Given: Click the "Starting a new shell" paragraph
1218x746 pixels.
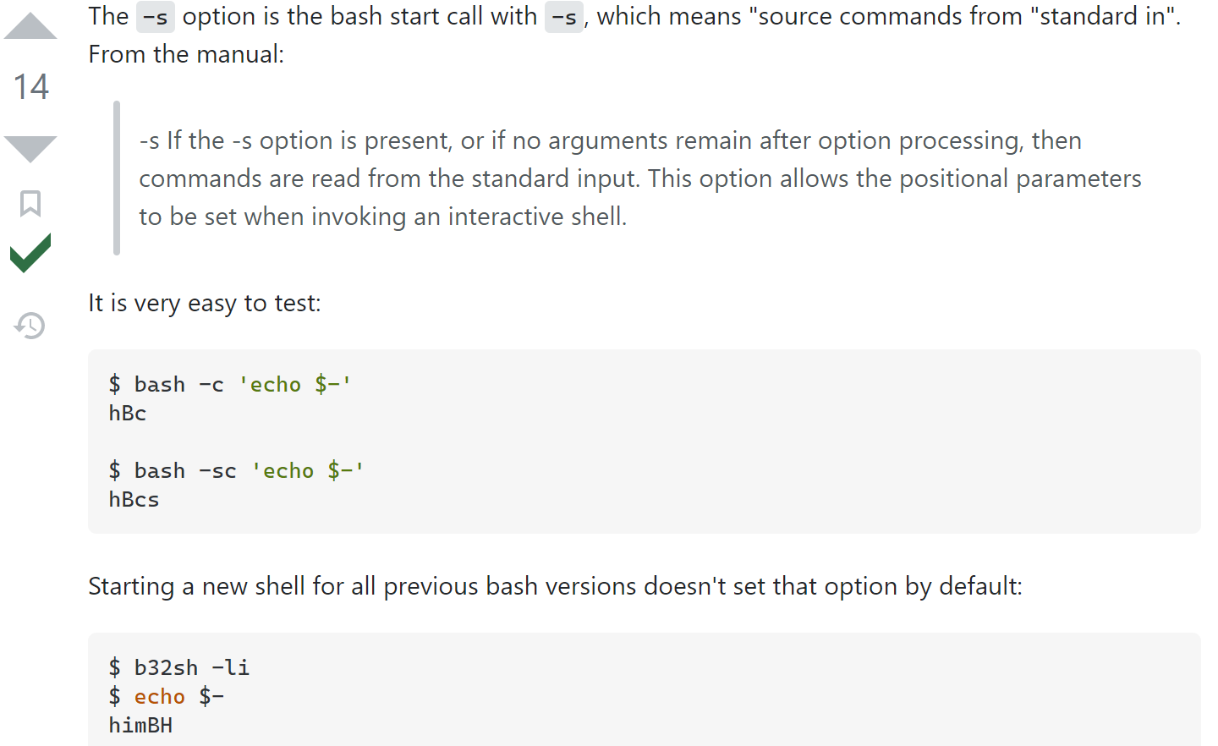Looking at the screenshot, I should [x=555, y=586].
